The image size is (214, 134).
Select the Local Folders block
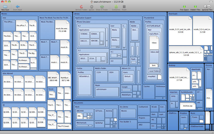tap(154, 71)
